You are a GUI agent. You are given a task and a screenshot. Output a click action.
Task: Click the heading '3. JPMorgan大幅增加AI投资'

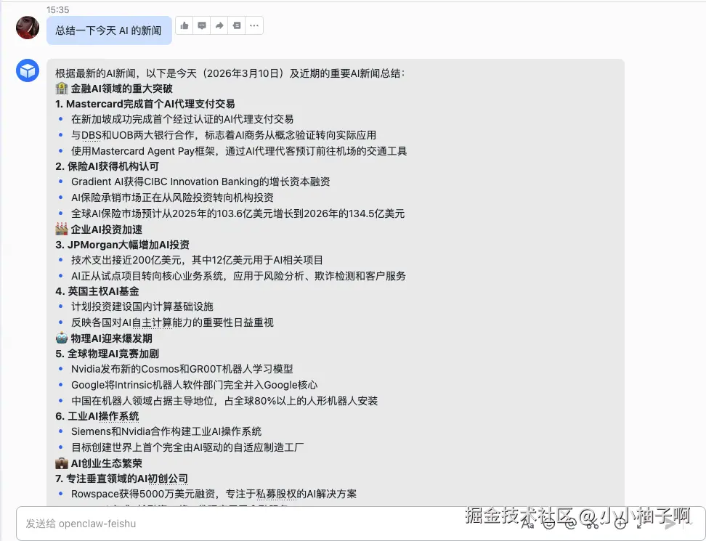[123, 245]
